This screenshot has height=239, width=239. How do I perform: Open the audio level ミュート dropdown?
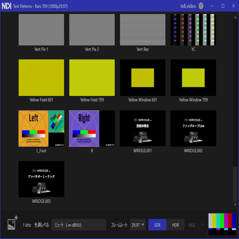tap(79, 225)
